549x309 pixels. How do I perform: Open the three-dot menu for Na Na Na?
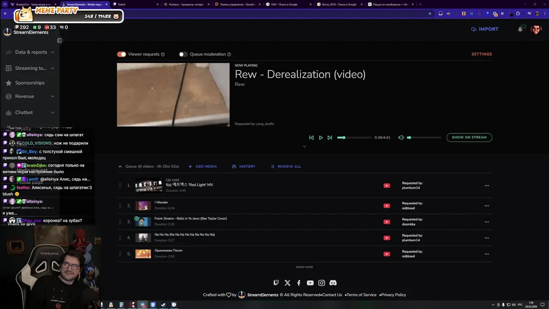(x=487, y=238)
